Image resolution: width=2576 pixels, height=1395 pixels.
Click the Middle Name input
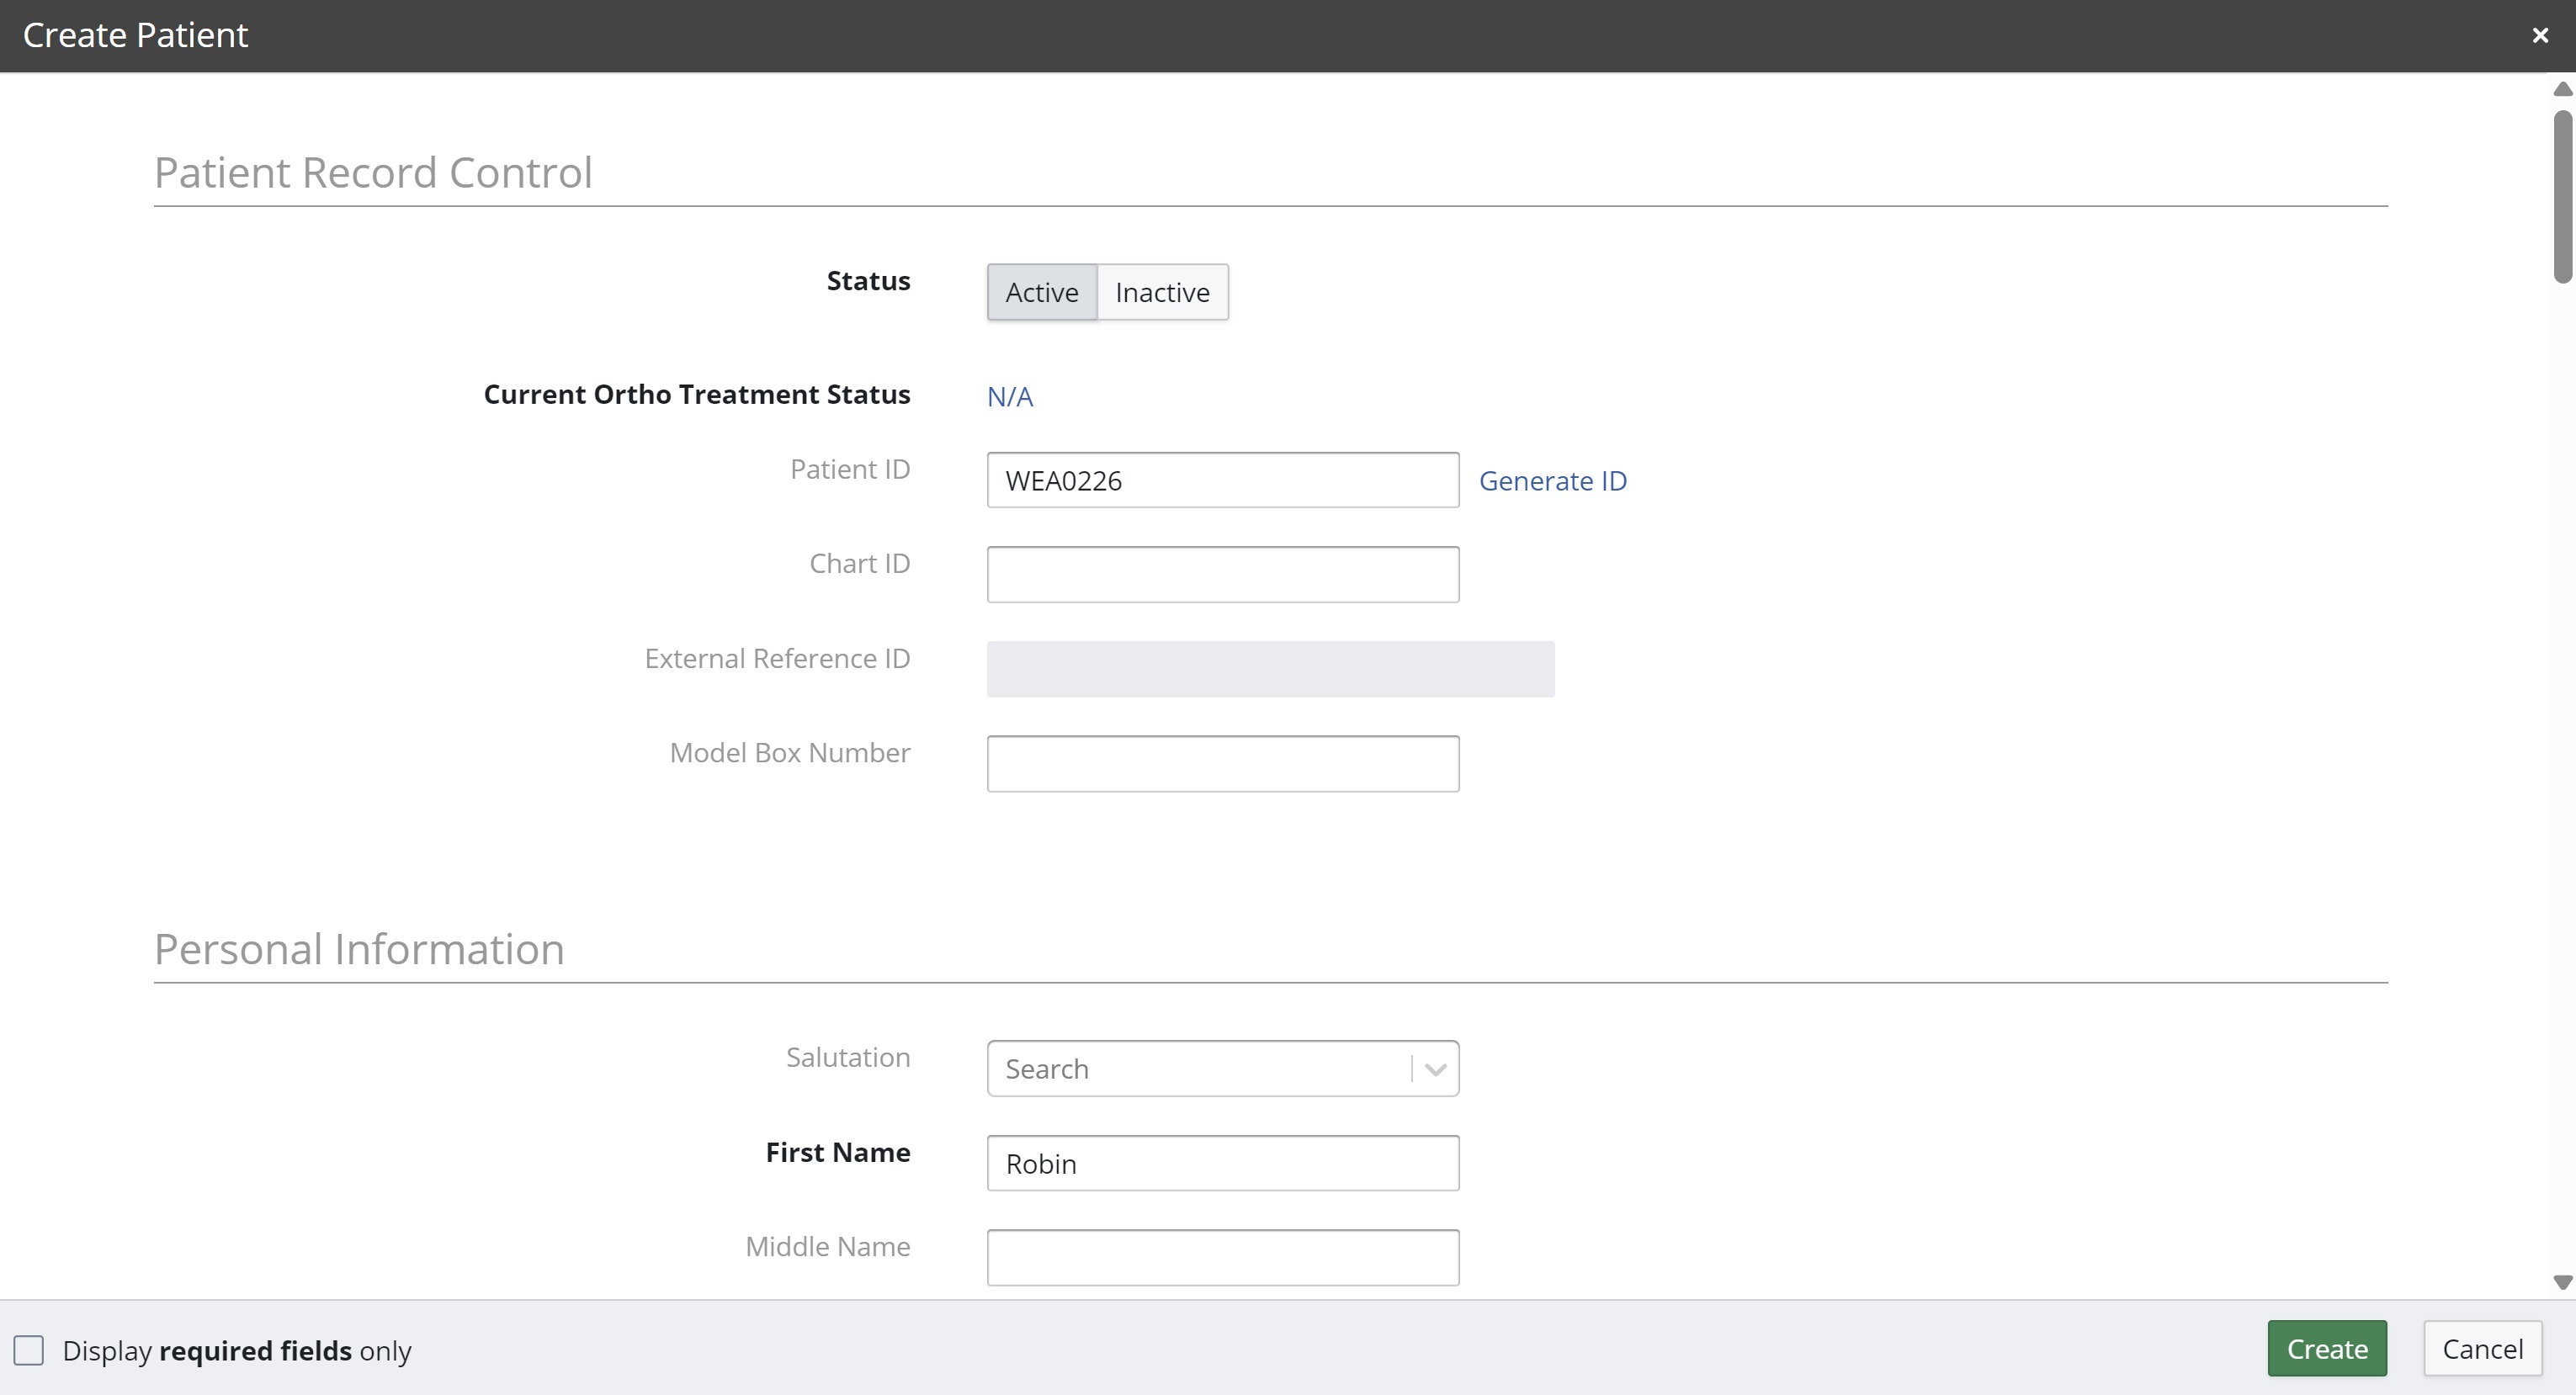coord(1222,1258)
